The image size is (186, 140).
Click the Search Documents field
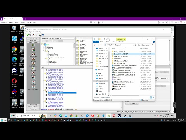tap(145, 45)
